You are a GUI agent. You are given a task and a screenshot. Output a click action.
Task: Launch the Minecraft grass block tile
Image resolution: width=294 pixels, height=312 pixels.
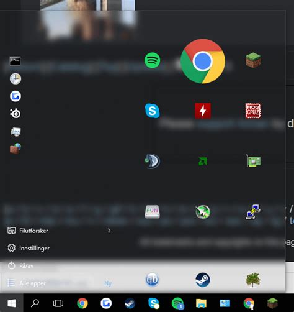pyautogui.click(x=253, y=60)
